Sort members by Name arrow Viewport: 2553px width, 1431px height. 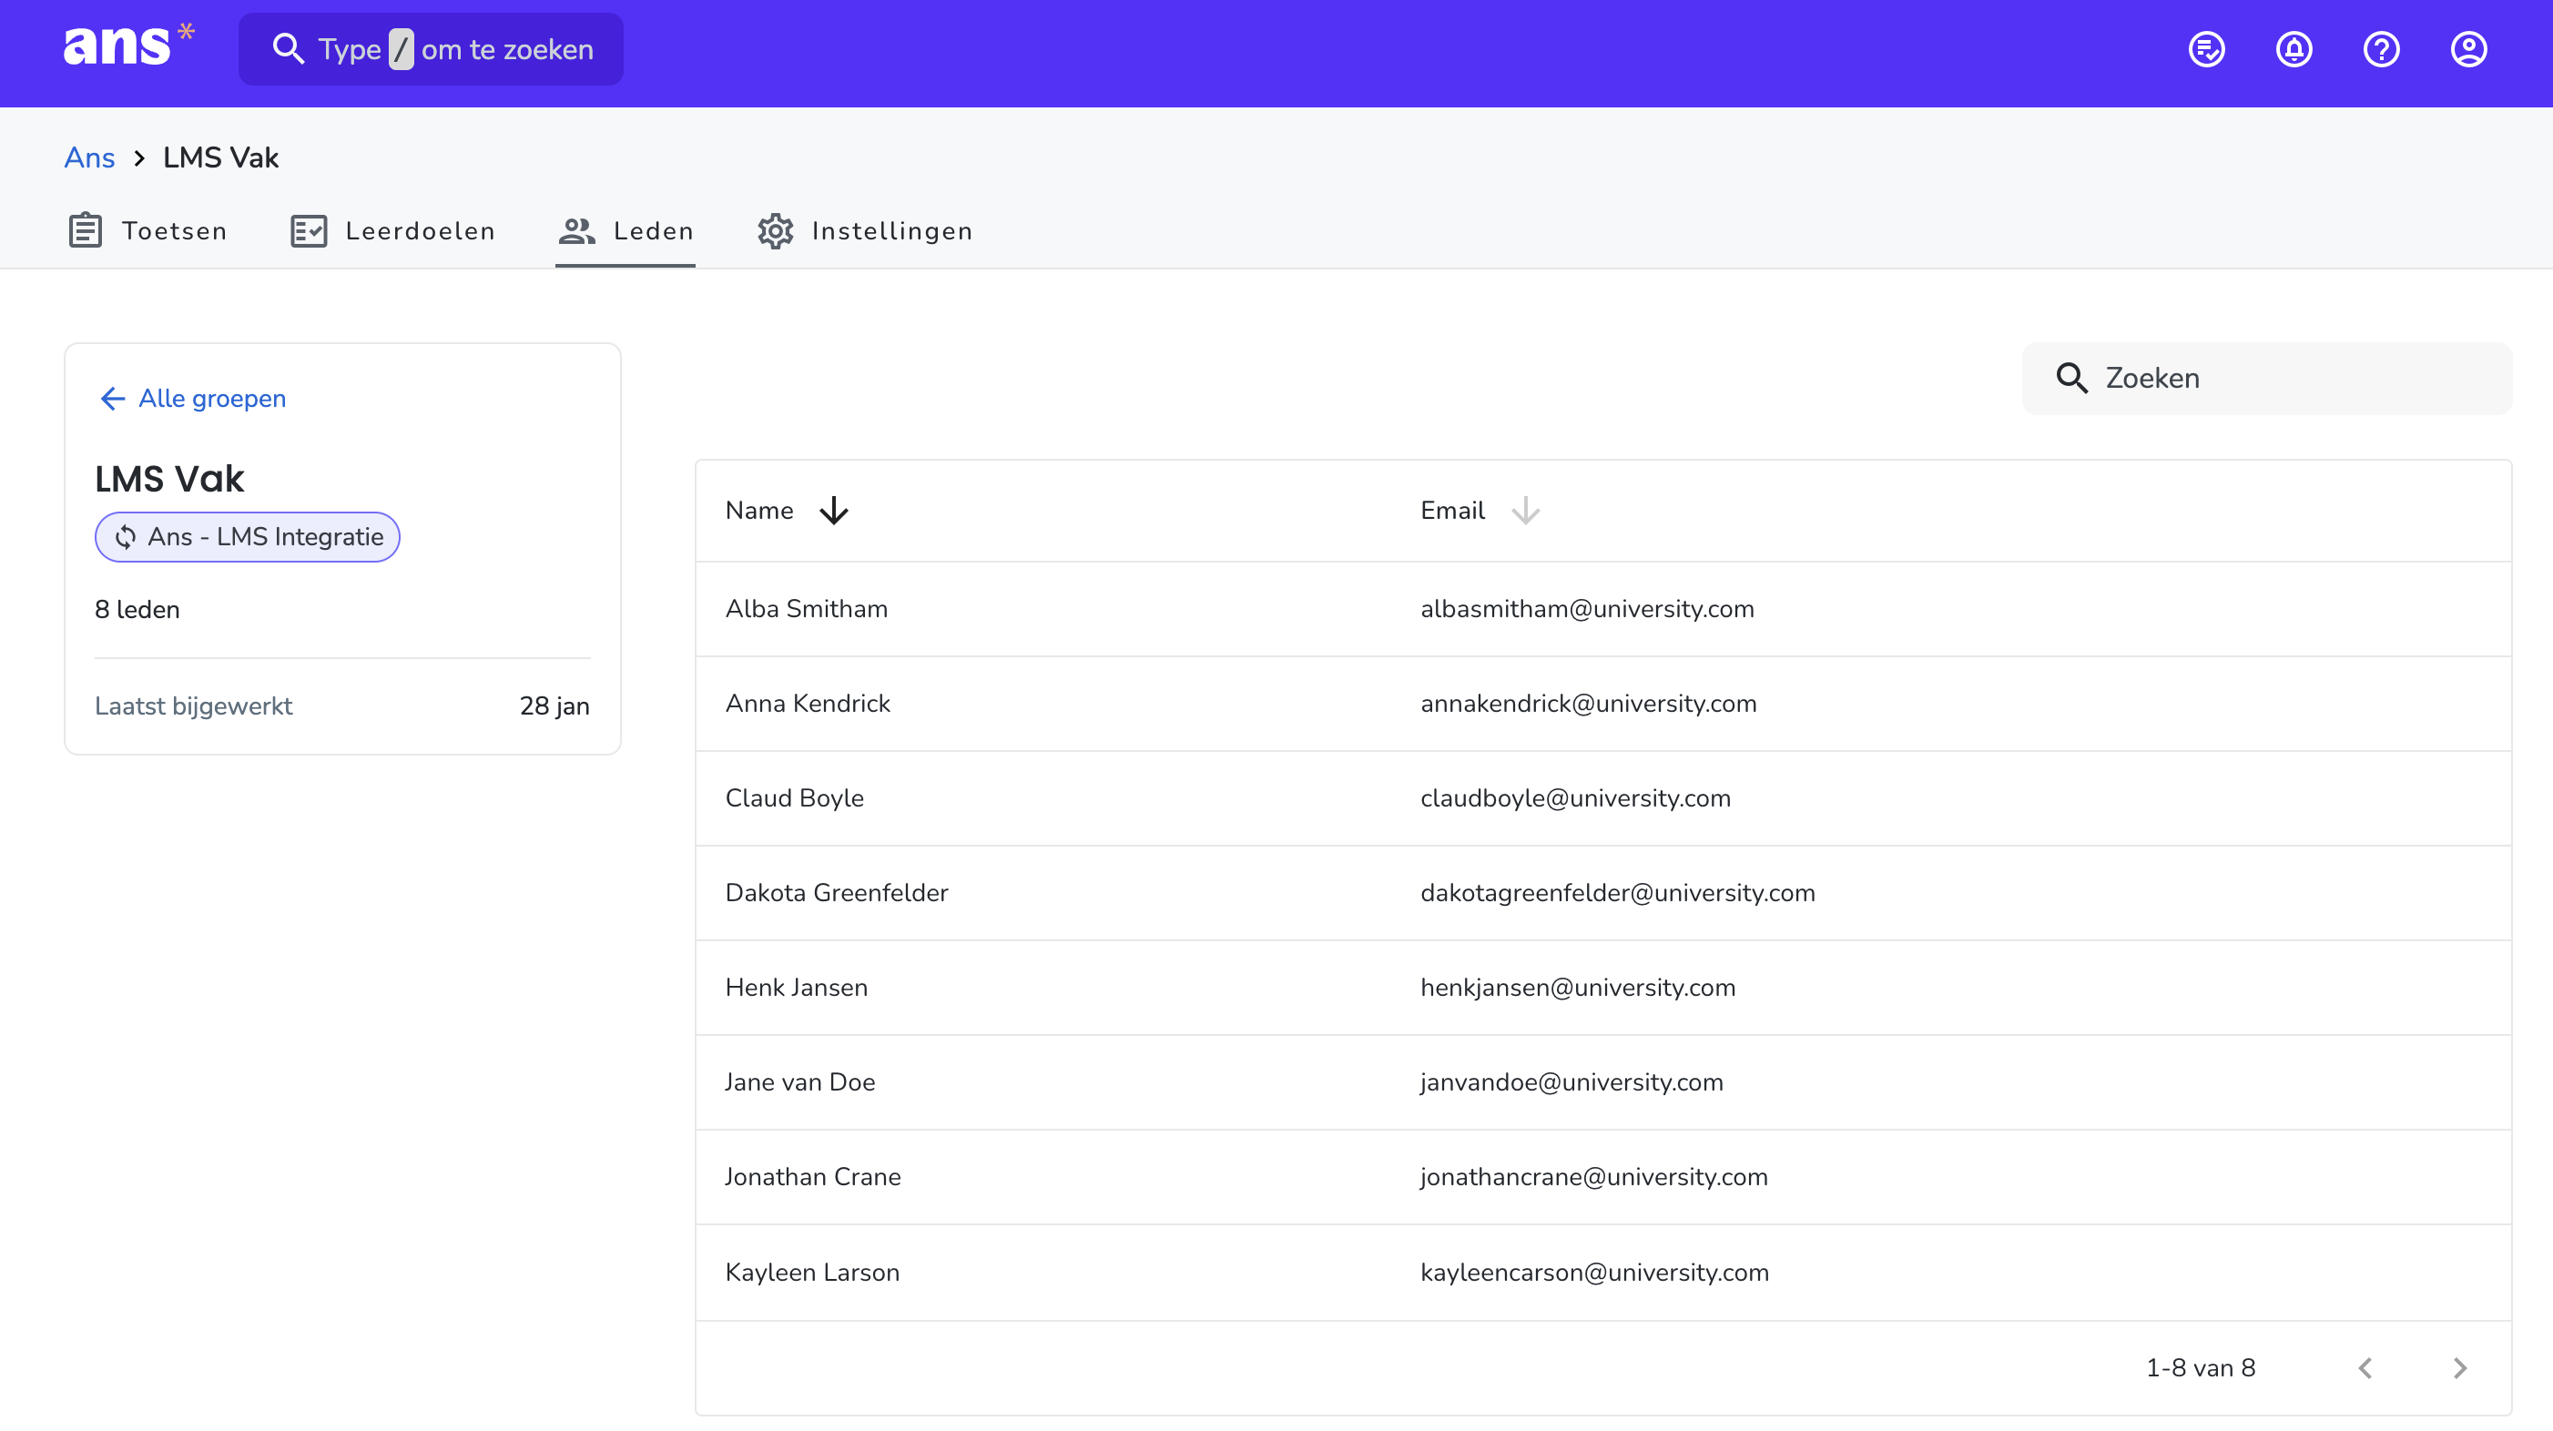pos(833,511)
